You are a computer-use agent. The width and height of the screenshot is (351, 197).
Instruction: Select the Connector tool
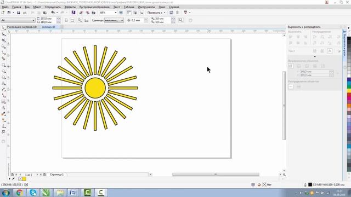click(3, 96)
